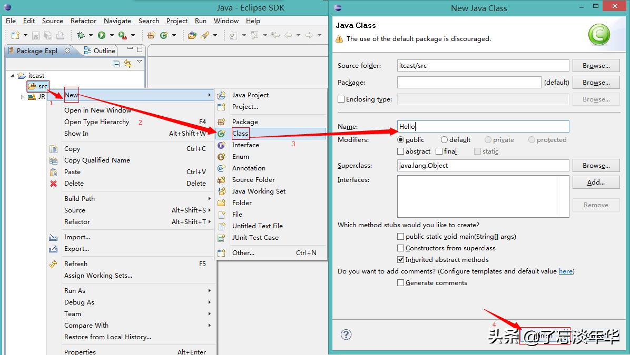Click the New Java Package toolbar icon

[x=151, y=35]
